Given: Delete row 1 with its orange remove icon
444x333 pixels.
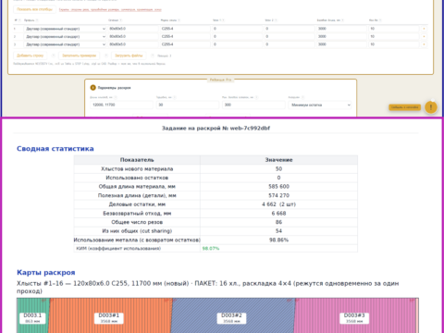Looking at the screenshot, I should (425, 29).
